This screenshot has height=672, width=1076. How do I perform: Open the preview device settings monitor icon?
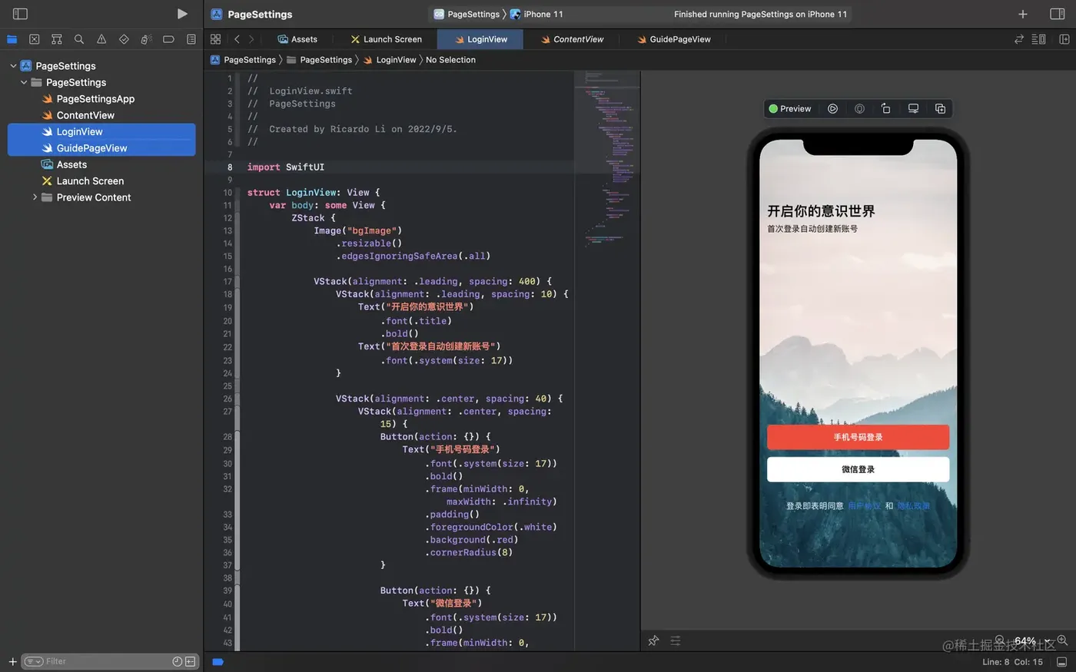pos(913,109)
